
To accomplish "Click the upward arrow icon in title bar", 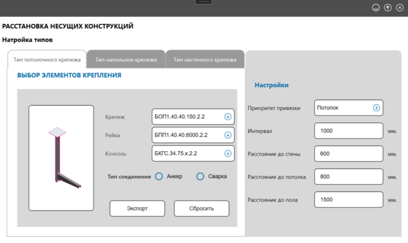I will (388, 8).
